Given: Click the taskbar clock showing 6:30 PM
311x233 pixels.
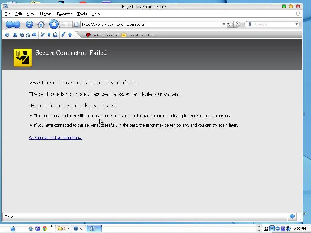Looking at the screenshot, I should (x=299, y=229).
